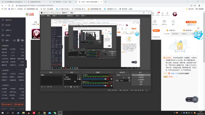The image size is (205, 115).
Task: Click the 发布动态 edit icon
Action: click(155, 21)
